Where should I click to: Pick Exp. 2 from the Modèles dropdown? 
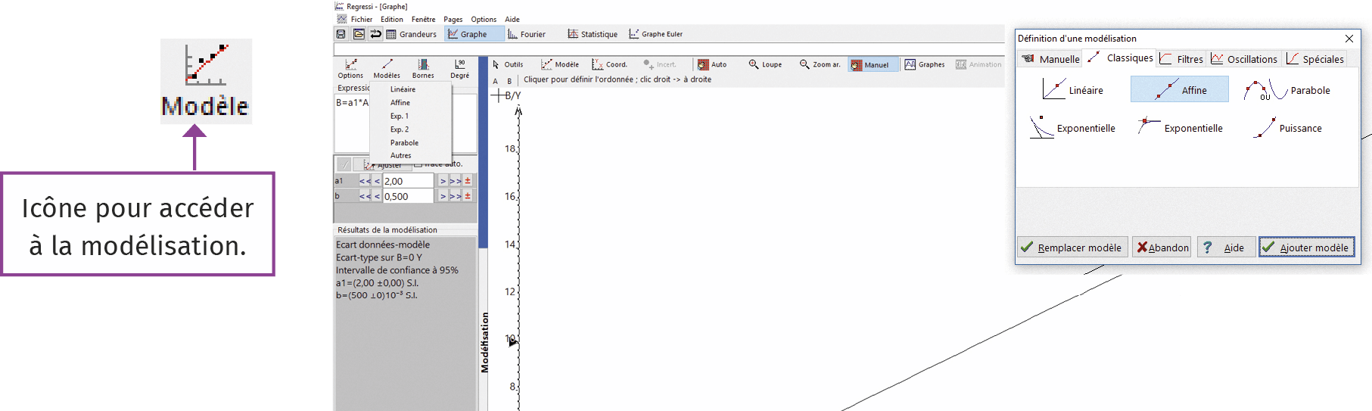(400, 129)
